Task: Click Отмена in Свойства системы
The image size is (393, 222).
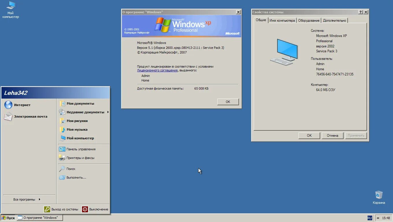Action: (332, 136)
